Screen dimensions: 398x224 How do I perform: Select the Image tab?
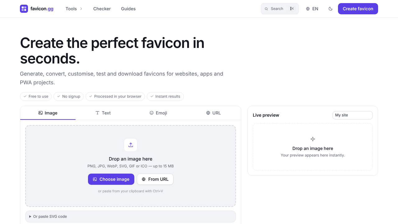[x=48, y=113]
